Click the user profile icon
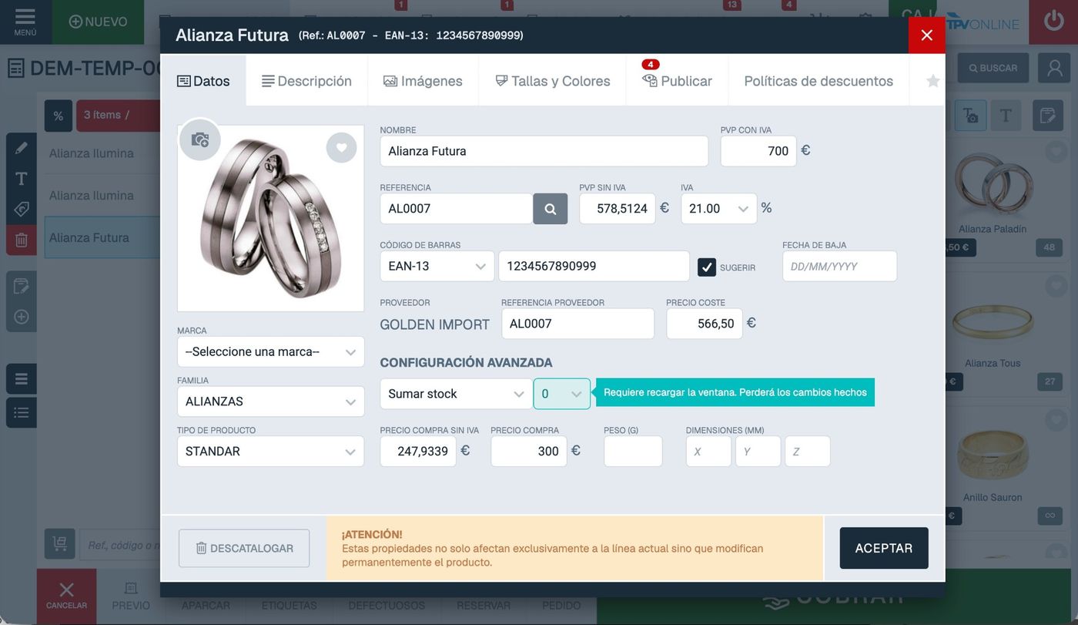Image resolution: width=1078 pixels, height=625 pixels. [x=1054, y=68]
